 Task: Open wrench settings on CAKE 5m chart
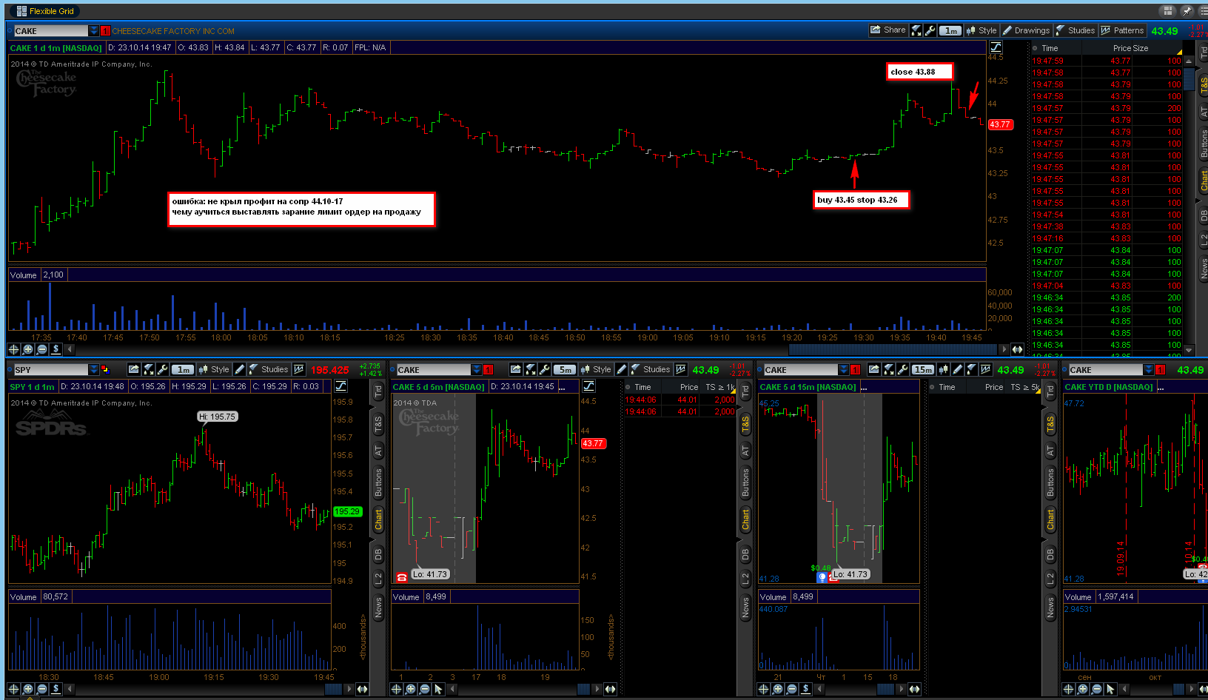click(x=545, y=369)
